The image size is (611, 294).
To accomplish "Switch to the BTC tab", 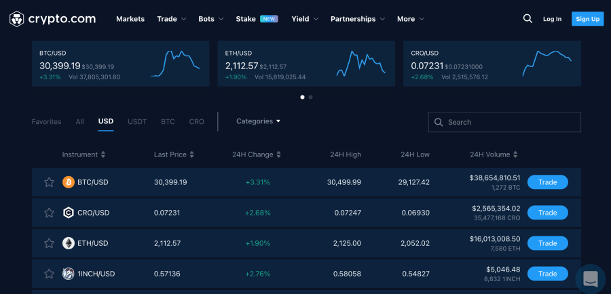I will pos(168,122).
